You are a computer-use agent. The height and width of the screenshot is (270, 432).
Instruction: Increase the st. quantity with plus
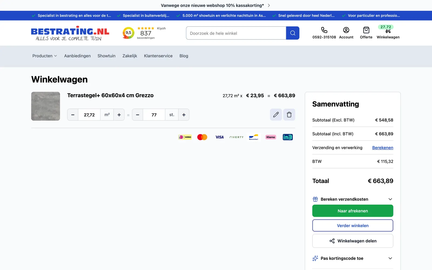pos(184,115)
